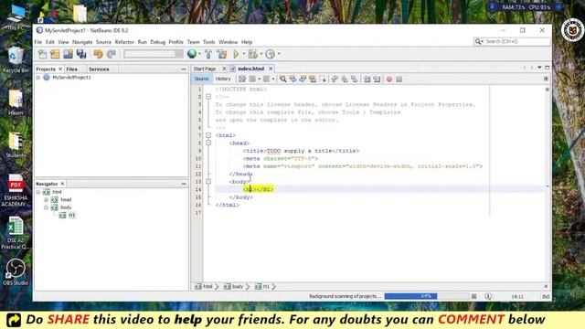Click Find Previous Occurrence icon
The image size is (585, 329).
click(292, 80)
